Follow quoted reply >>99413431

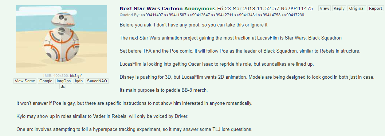tap(245, 15)
